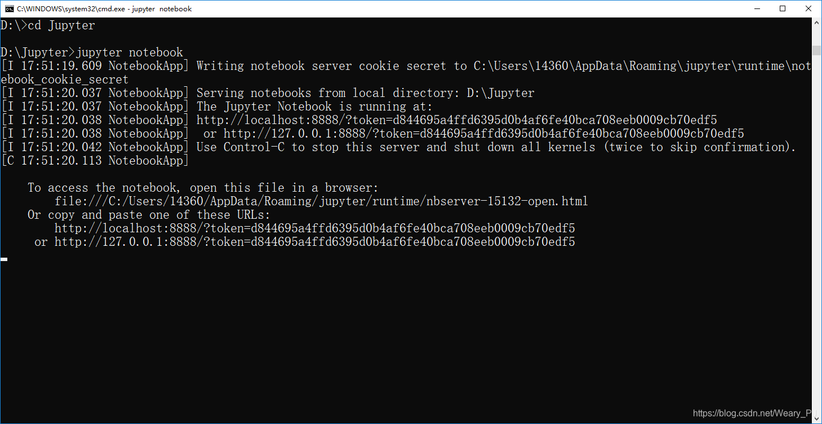
Task: Close the cmd.exe jupyter notebook window
Action: click(x=808, y=8)
